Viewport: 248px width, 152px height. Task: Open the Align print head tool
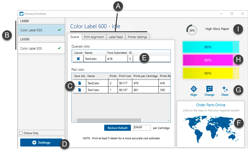(x=194, y=91)
